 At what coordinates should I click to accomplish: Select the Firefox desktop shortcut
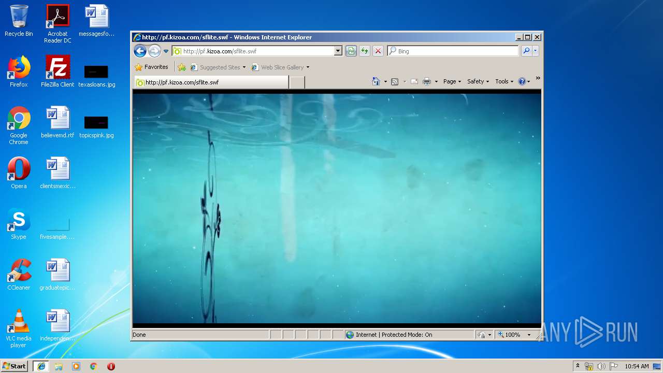[x=19, y=71]
